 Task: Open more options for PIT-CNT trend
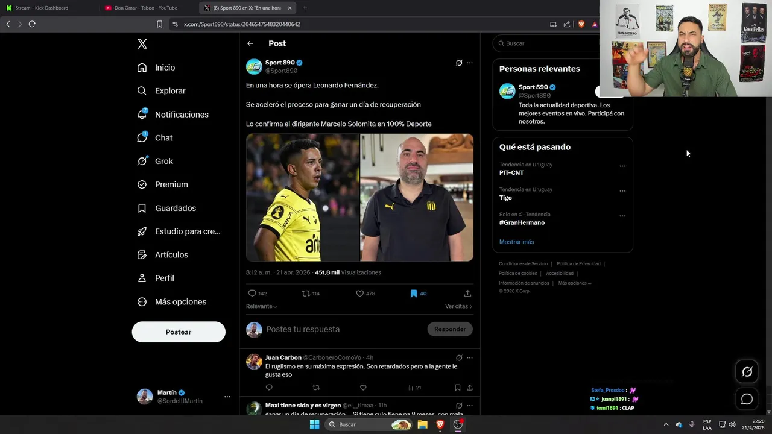[x=622, y=166]
